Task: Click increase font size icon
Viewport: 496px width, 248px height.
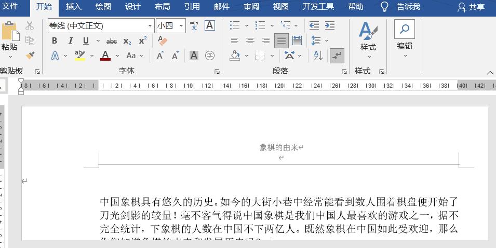Action: (160, 56)
